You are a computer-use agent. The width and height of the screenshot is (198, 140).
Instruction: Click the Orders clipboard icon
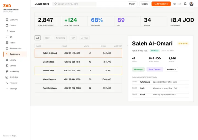coord(7,25)
